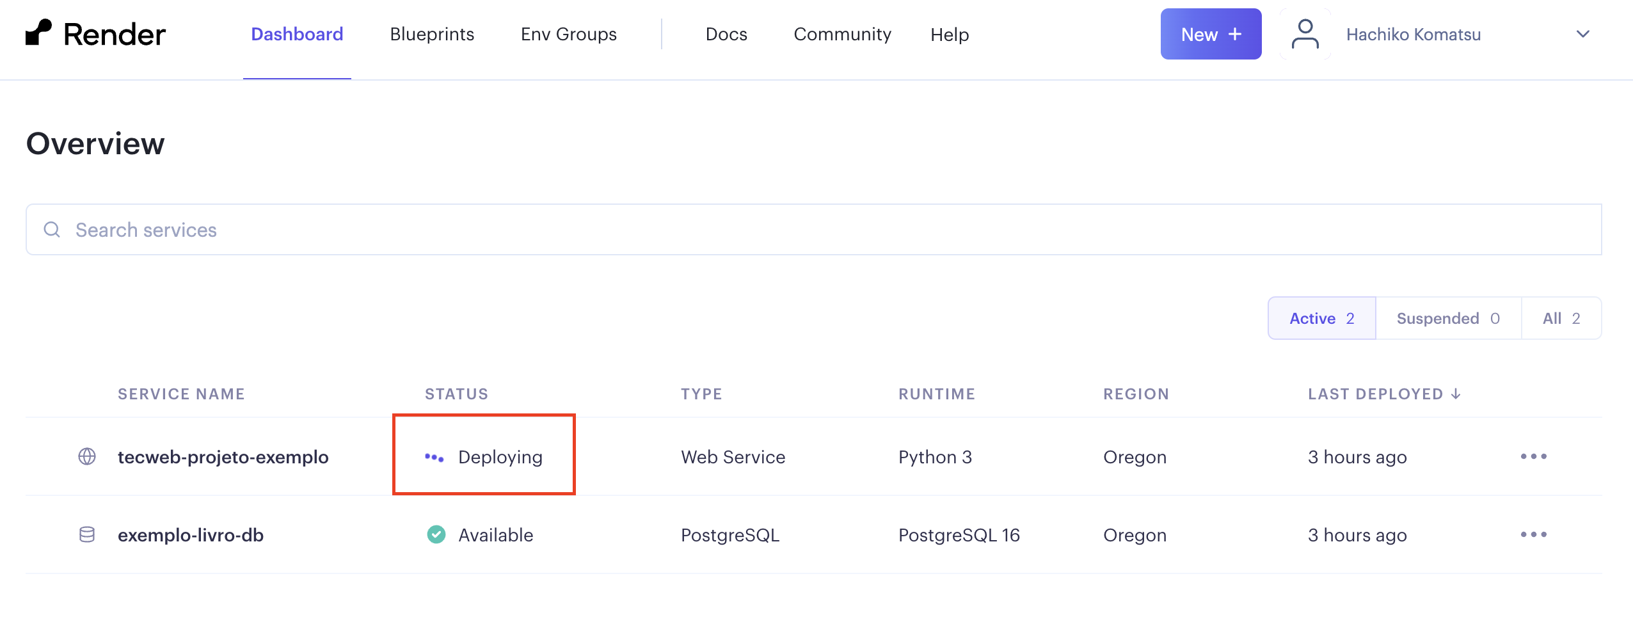Open the tecweb-projeto-exemplo service link

click(x=223, y=457)
